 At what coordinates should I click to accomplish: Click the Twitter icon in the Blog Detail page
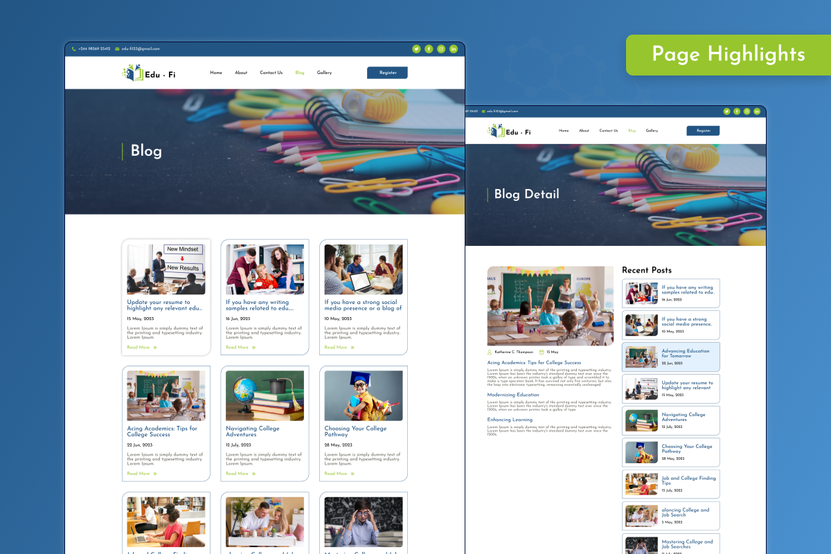(x=726, y=111)
